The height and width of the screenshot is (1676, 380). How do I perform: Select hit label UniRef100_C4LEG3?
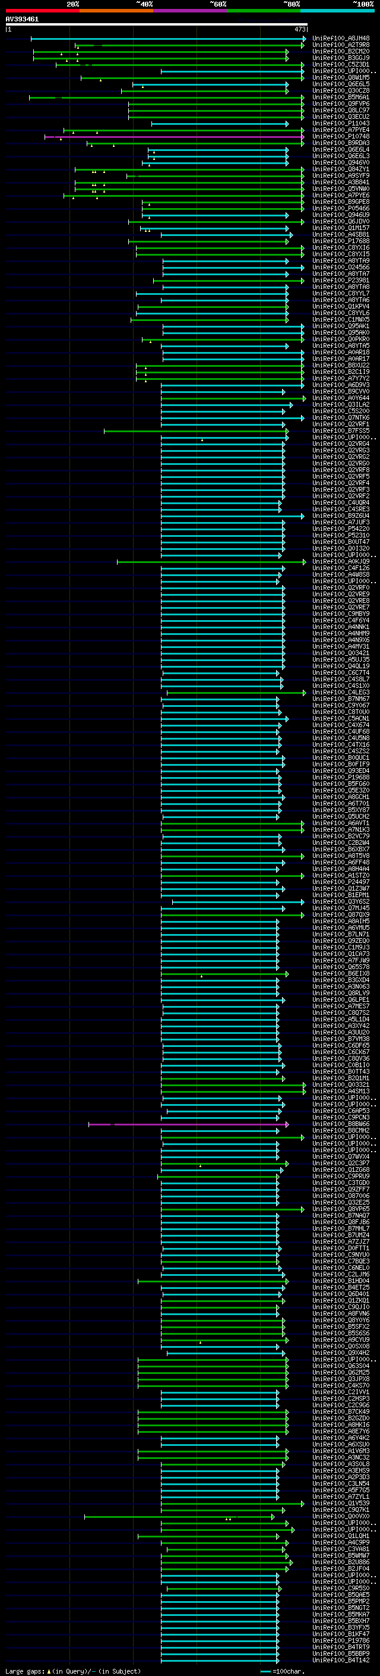[x=341, y=692]
